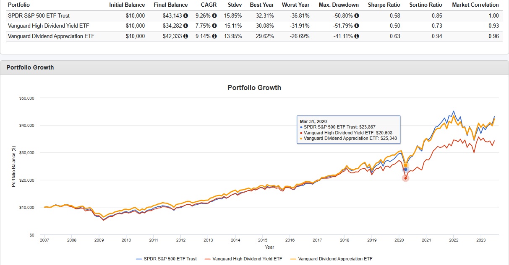
Task: Toggle Vanguard Dividend Appreciation ETF legend series
Action: [x=332, y=259]
